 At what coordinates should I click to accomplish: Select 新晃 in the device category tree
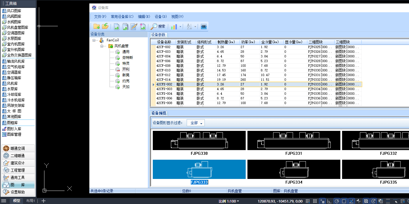126,75
